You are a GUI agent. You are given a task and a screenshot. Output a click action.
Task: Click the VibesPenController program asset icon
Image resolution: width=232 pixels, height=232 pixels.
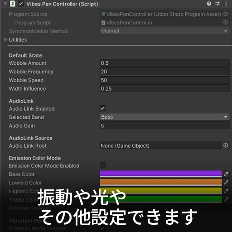pos(103,14)
